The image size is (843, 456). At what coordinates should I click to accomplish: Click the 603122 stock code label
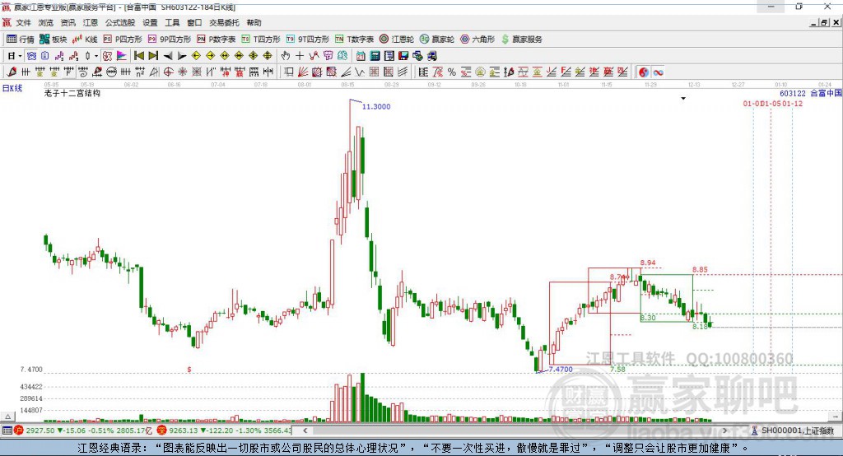tap(793, 94)
